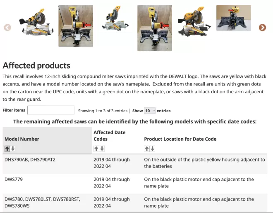Advance carousel with next arrow
Image resolution: width=273 pixels, height=213 pixels.
262,27
